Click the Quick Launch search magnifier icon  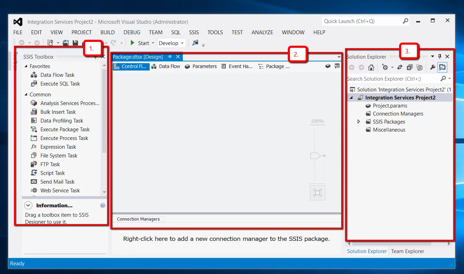tap(405, 21)
